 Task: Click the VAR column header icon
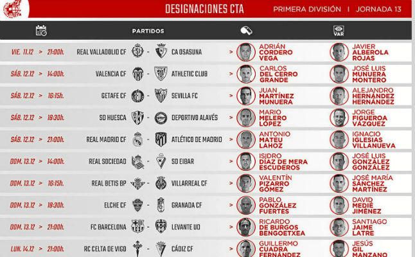339,30
